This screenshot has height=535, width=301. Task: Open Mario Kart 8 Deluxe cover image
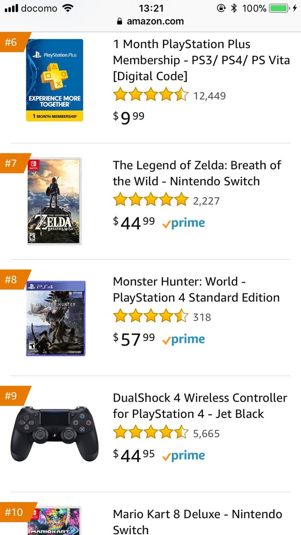[54, 521]
